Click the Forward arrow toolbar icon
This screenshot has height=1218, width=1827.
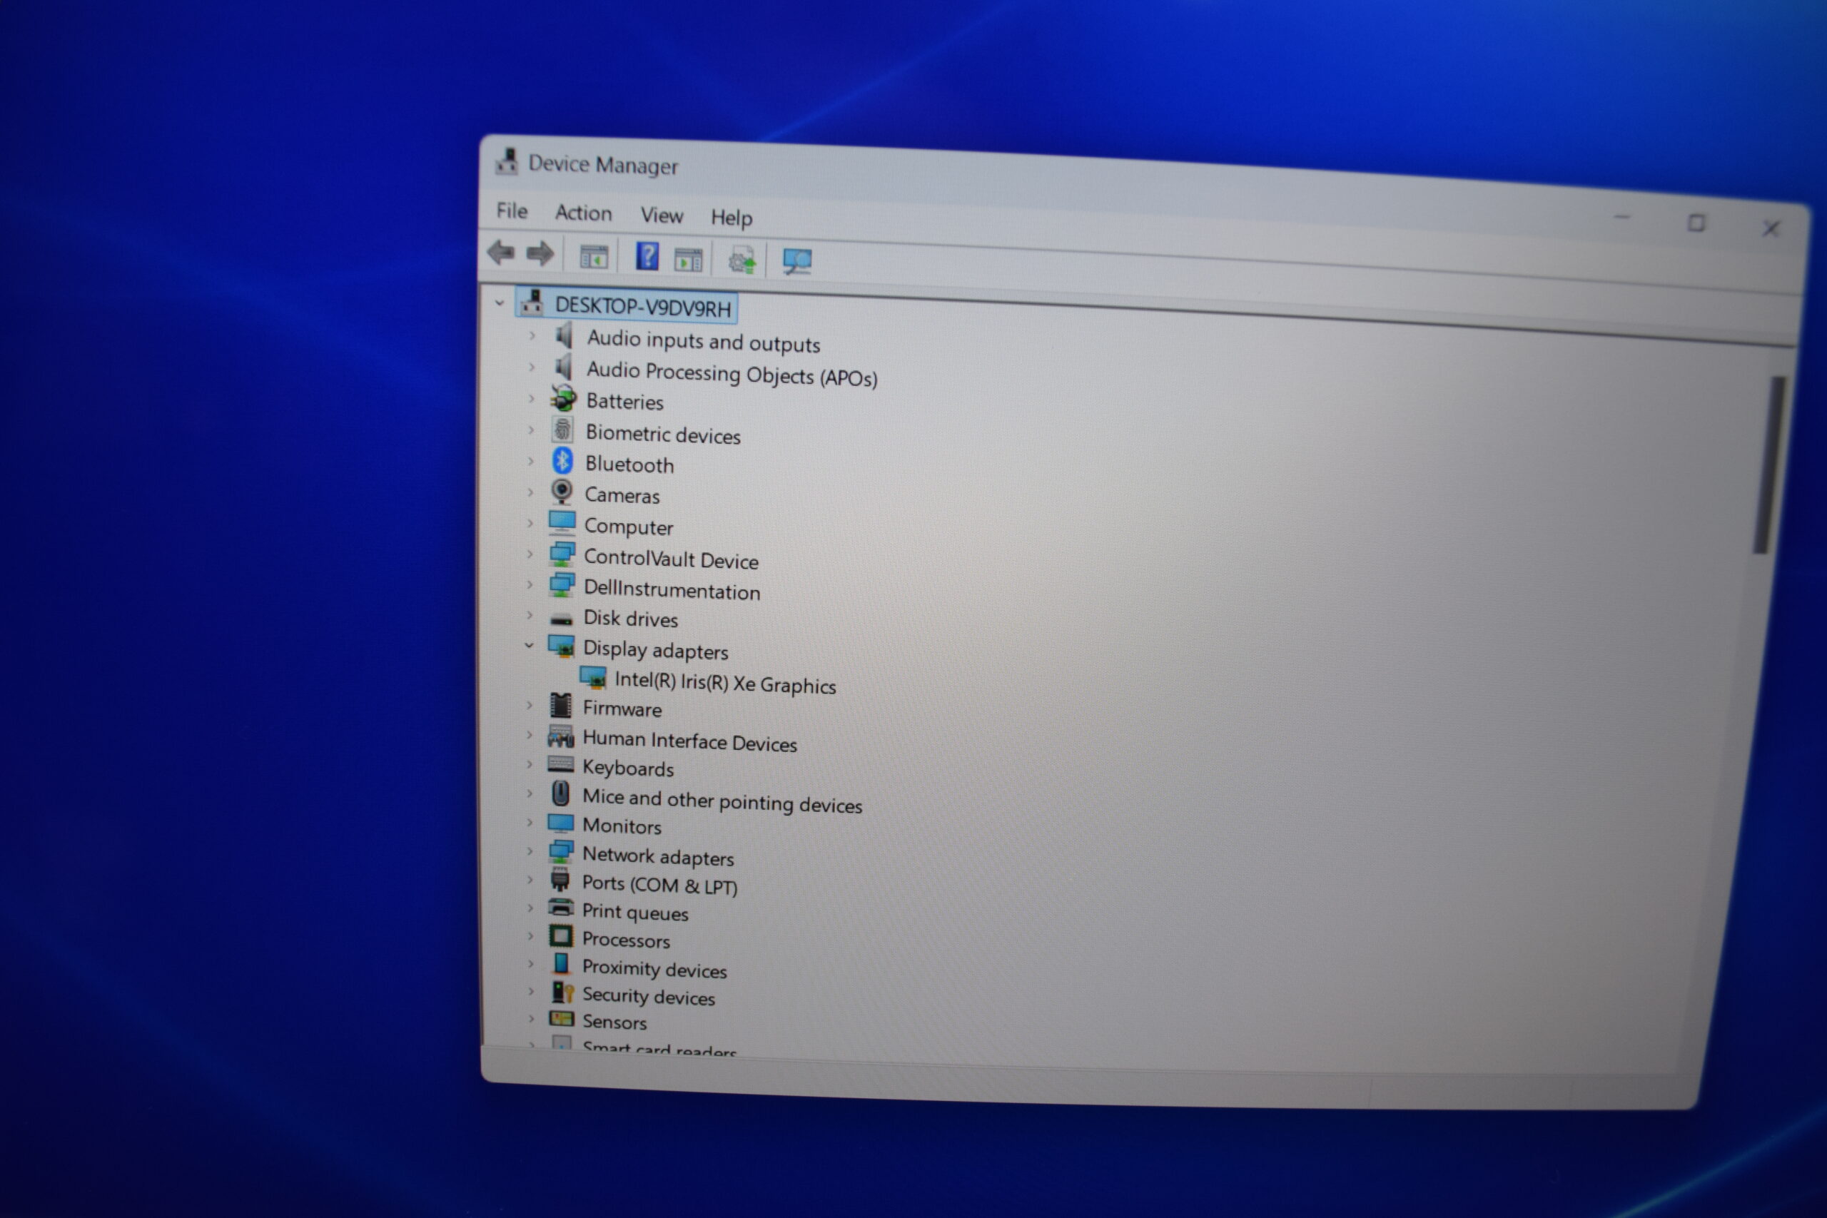coord(540,253)
